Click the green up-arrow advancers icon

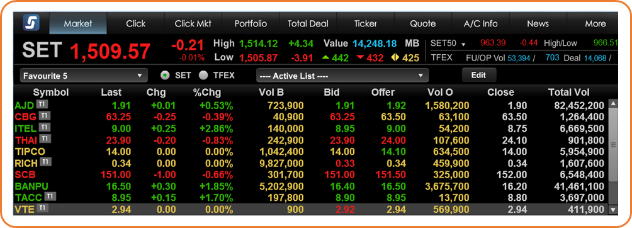[326, 58]
